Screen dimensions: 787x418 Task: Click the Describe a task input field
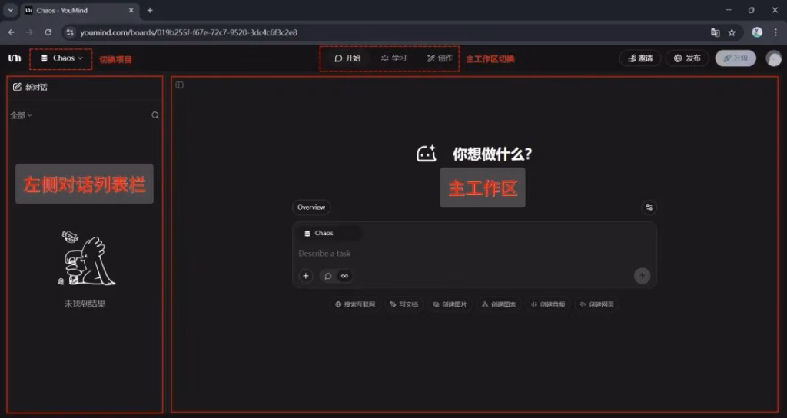[x=461, y=254]
